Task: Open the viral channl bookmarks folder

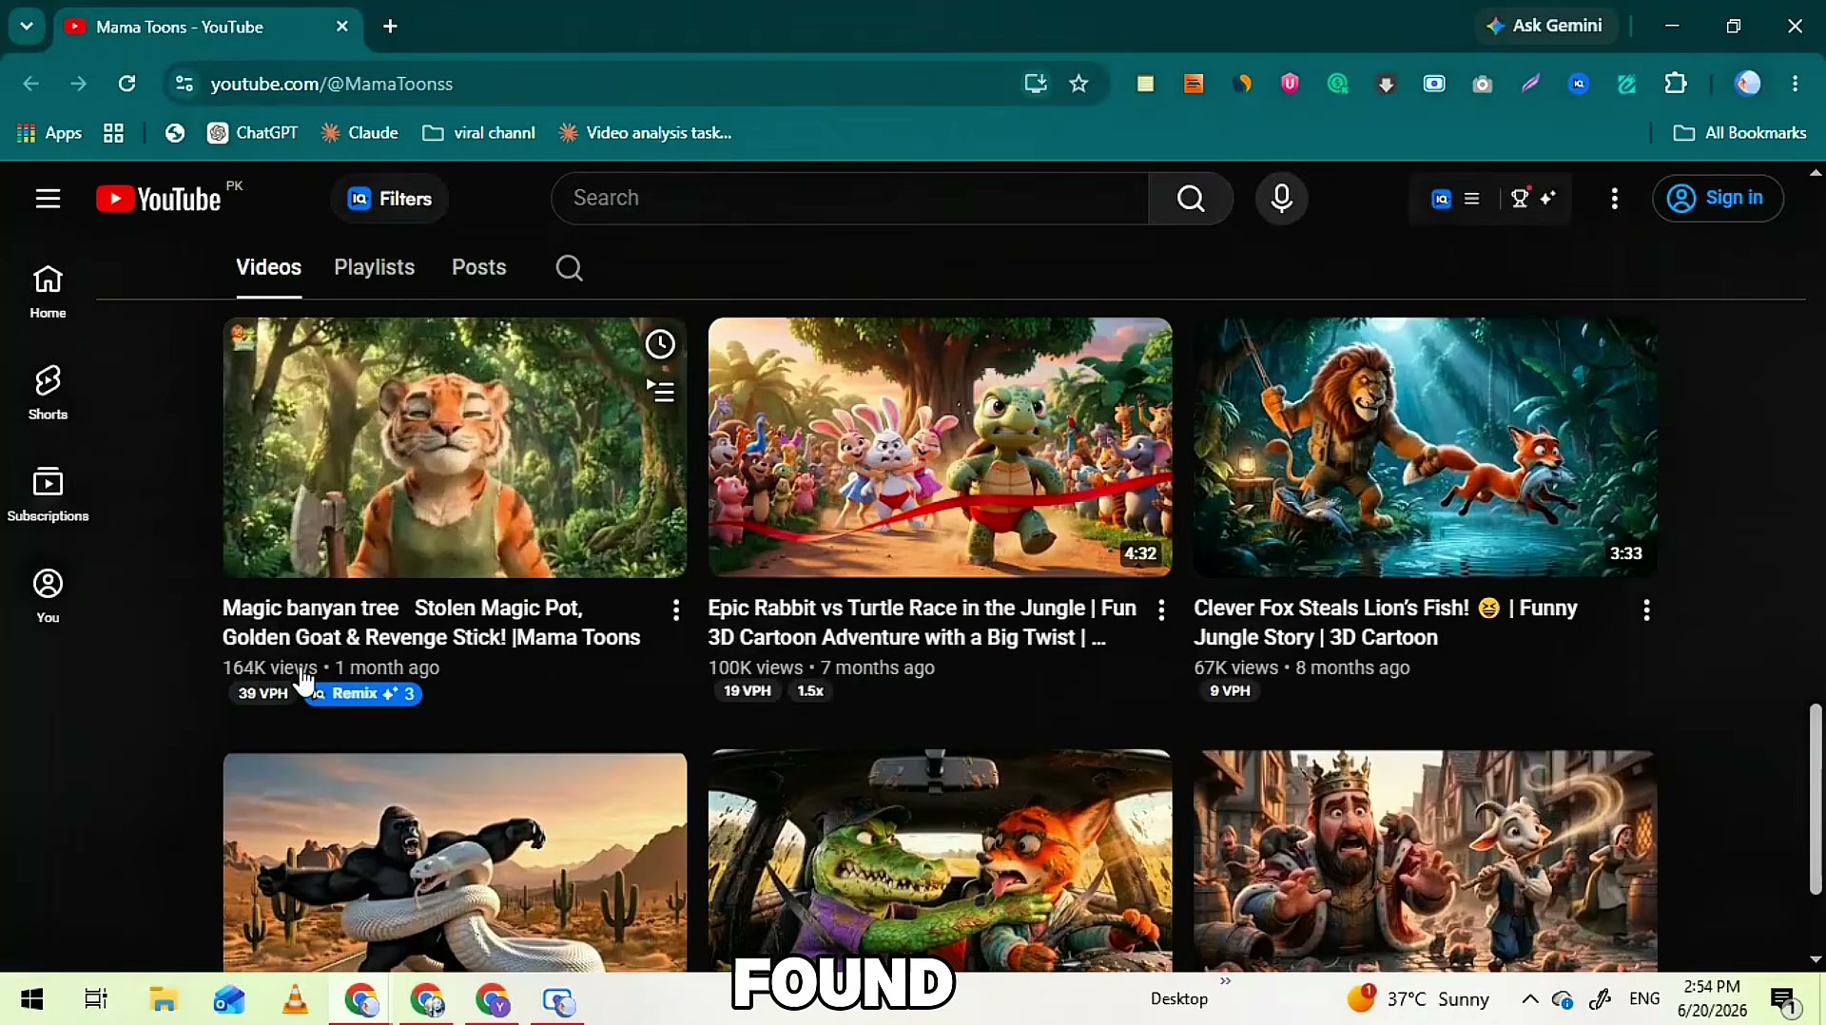Action: coord(479,133)
